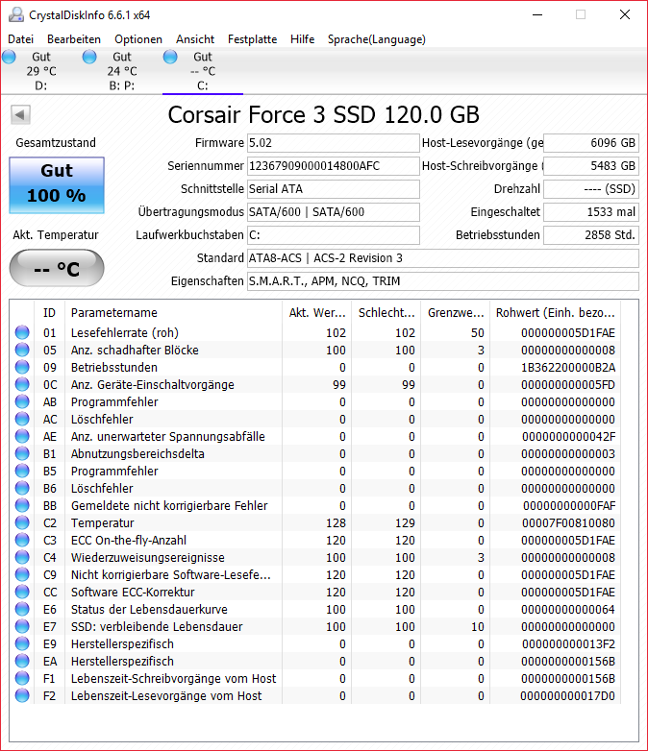Click status orb for Betriebsstunden row 09
This screenshot has width=648, height=751.
22,367
